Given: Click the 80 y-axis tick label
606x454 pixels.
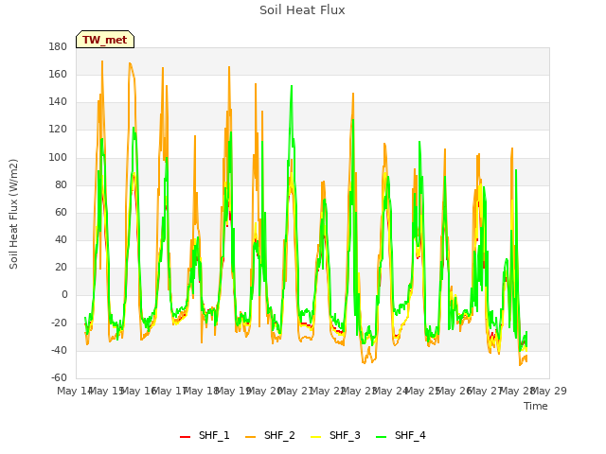Looking at the screenshot, I should (x=61, y=184).
